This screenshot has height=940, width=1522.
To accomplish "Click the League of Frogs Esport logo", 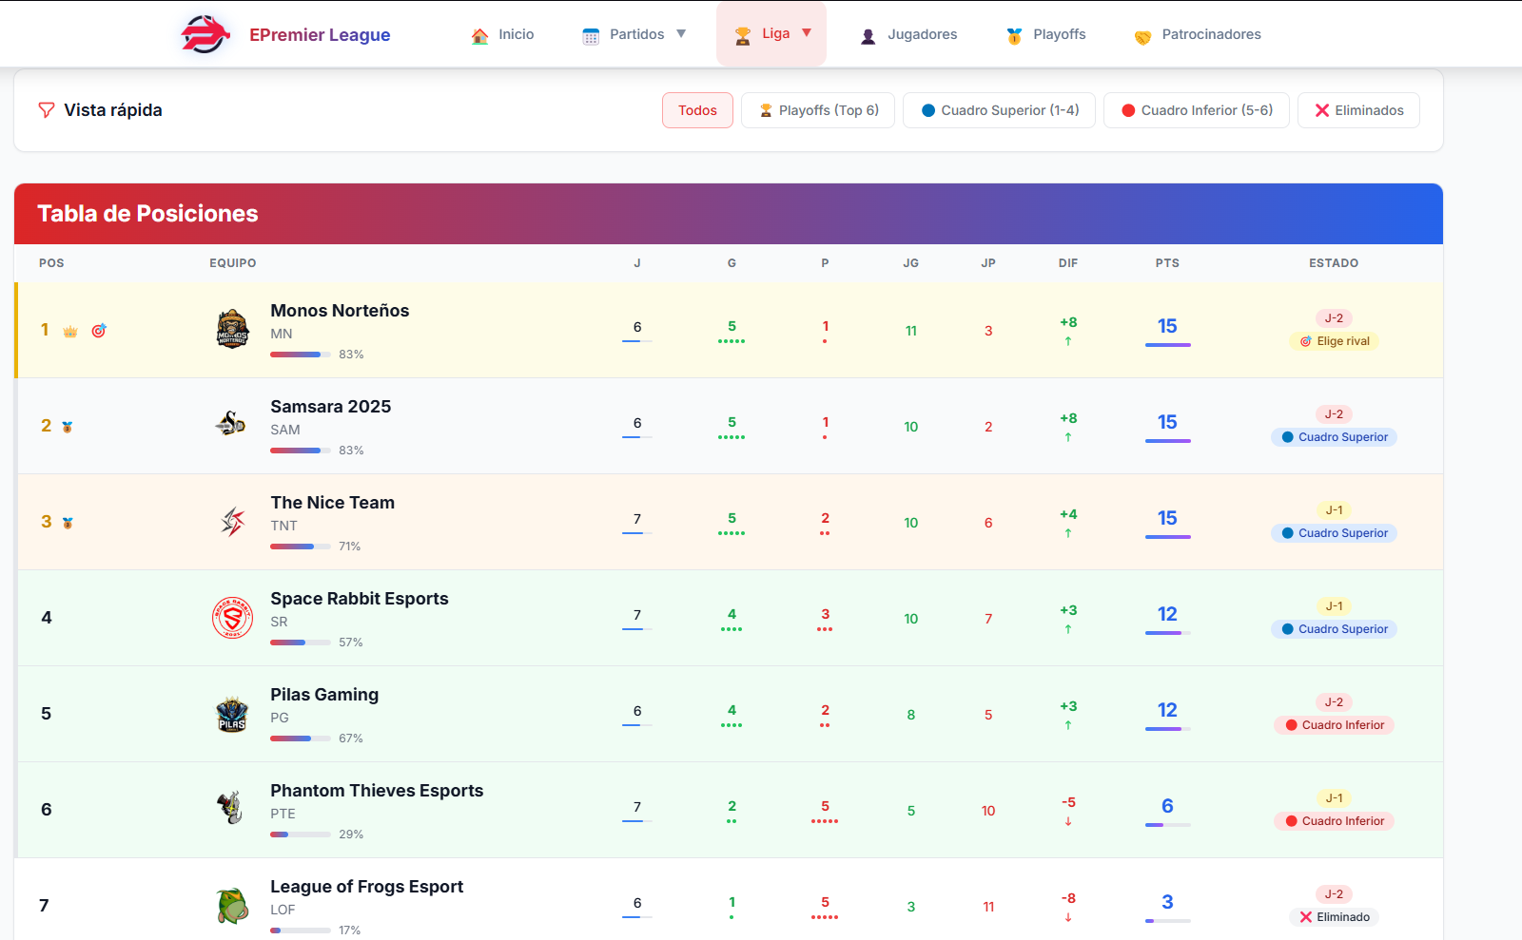I will tap(232, 905).
